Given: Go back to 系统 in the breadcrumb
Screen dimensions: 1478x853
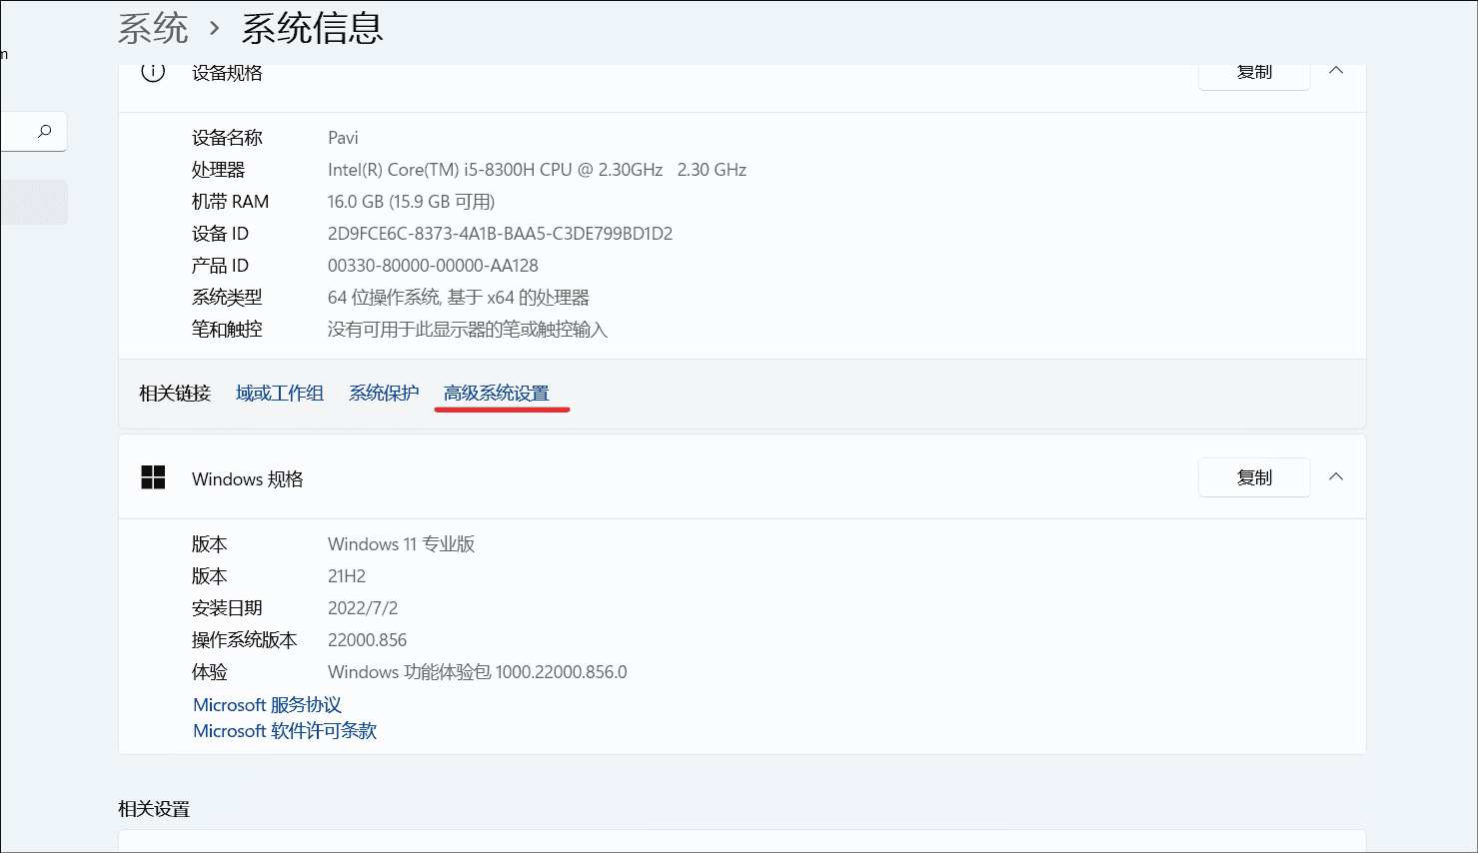Looking at the screenshot, I should pyautogui.click(x=153, y=28).
